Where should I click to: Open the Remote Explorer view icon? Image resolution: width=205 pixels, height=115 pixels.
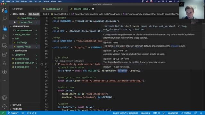[x=4, y=45]
